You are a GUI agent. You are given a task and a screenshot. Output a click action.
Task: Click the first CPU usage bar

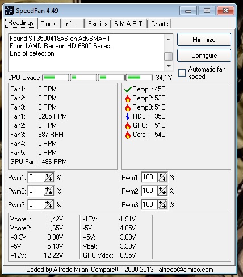(x=56, y=78)
